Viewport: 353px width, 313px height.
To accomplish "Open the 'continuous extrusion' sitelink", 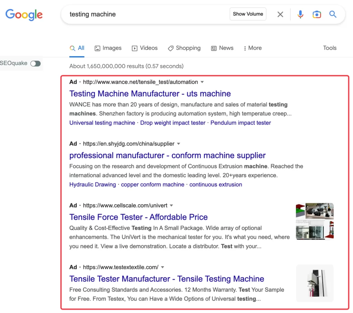I will (216, 185).
